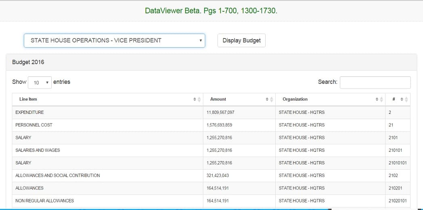Expand the Show entries count selector
The height and width of the screenshot is (210, 423).
click(x=40, y=83)
